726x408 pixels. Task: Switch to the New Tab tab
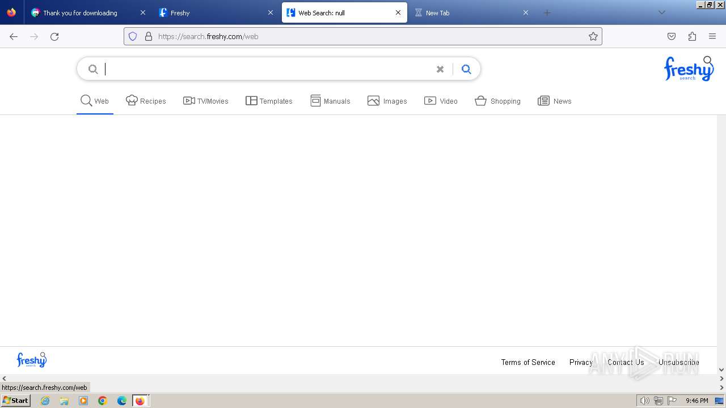(472, 12)
